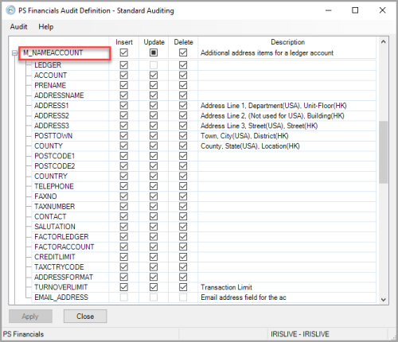Uncheck the Insert checkbox for ACCOUNT
Image resolution: width=398 pixels, height=342 pixels.
pos(123,76)
